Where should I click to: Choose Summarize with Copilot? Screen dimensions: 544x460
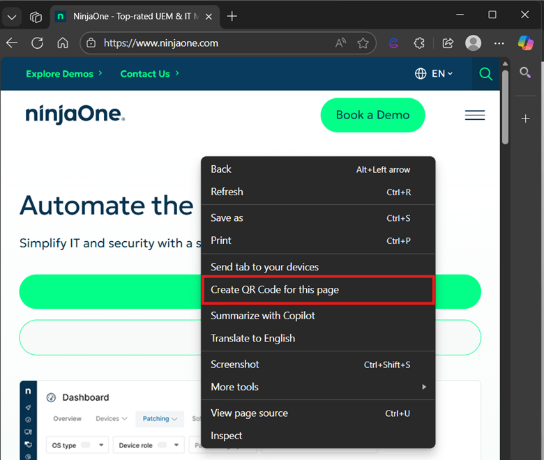pyautogui.click(x=318, y=316)
